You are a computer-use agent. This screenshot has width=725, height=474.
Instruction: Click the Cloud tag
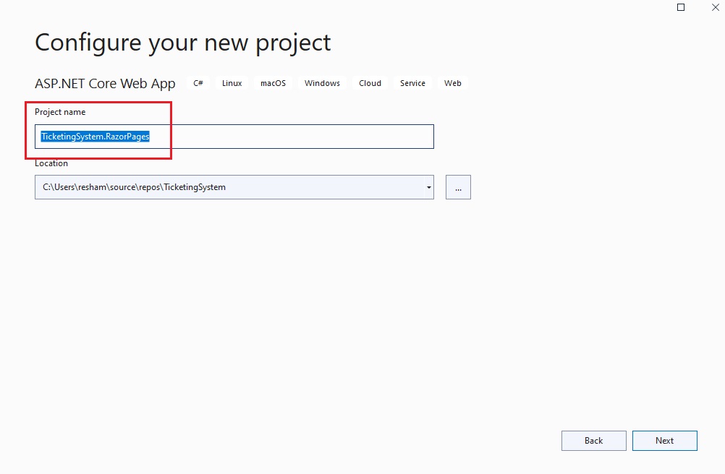(370, 83)
